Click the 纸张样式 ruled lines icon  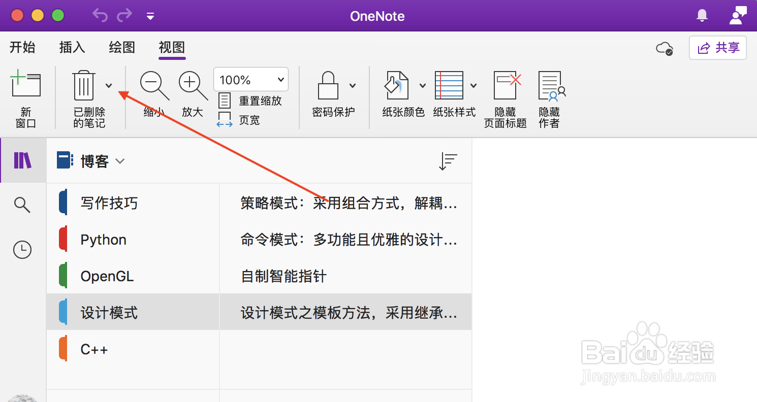click(449, 85)
